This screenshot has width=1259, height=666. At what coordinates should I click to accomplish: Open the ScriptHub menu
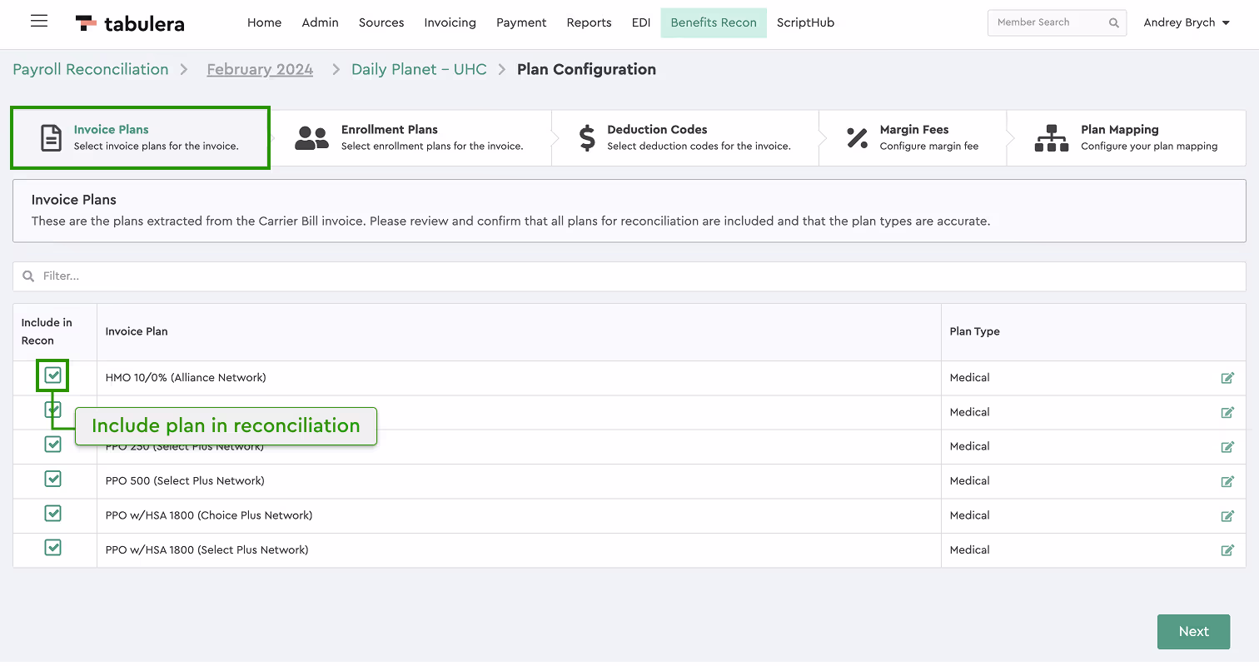coord(805,22)
